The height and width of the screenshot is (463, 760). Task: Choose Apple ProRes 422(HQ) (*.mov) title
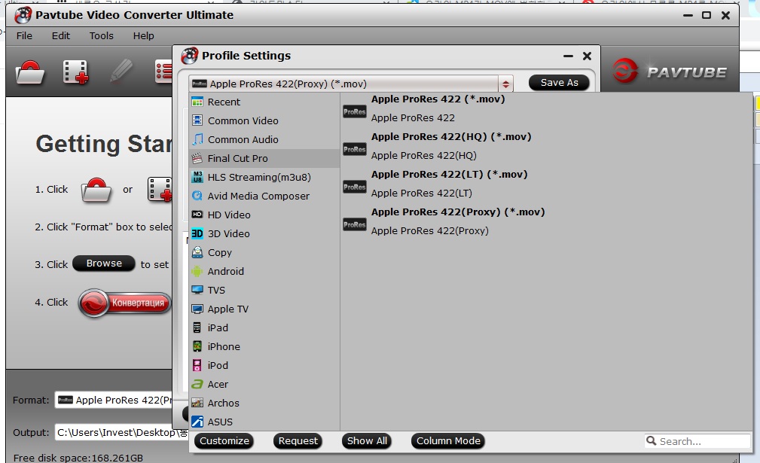click(451, 136)
